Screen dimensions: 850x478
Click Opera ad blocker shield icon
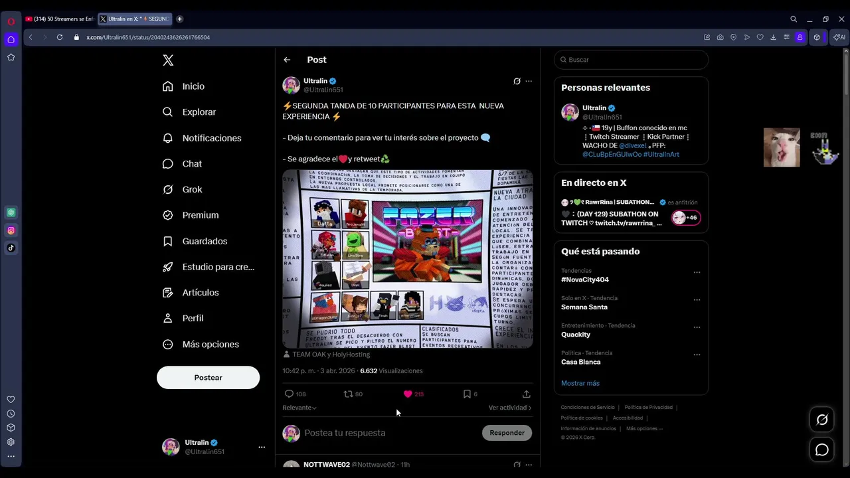click(x=734, y=37)
